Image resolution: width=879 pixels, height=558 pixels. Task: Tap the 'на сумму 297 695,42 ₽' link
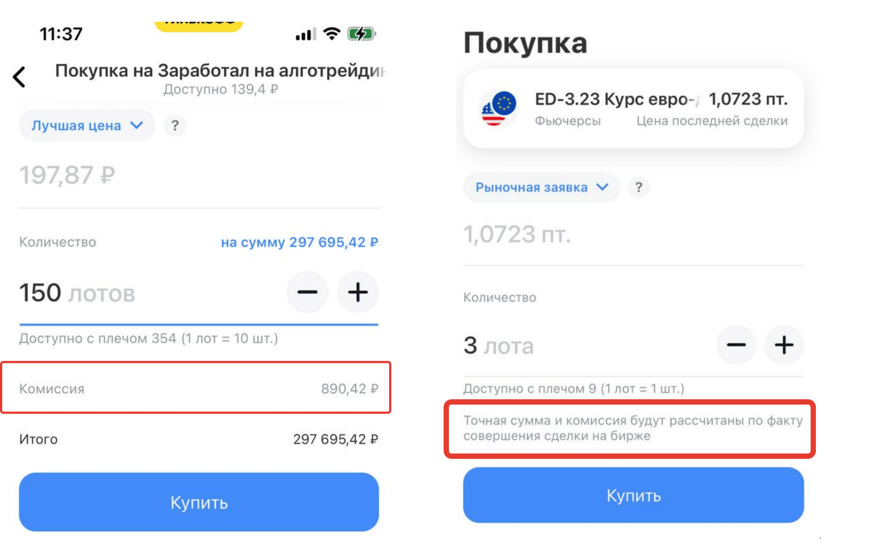[299, 242]
